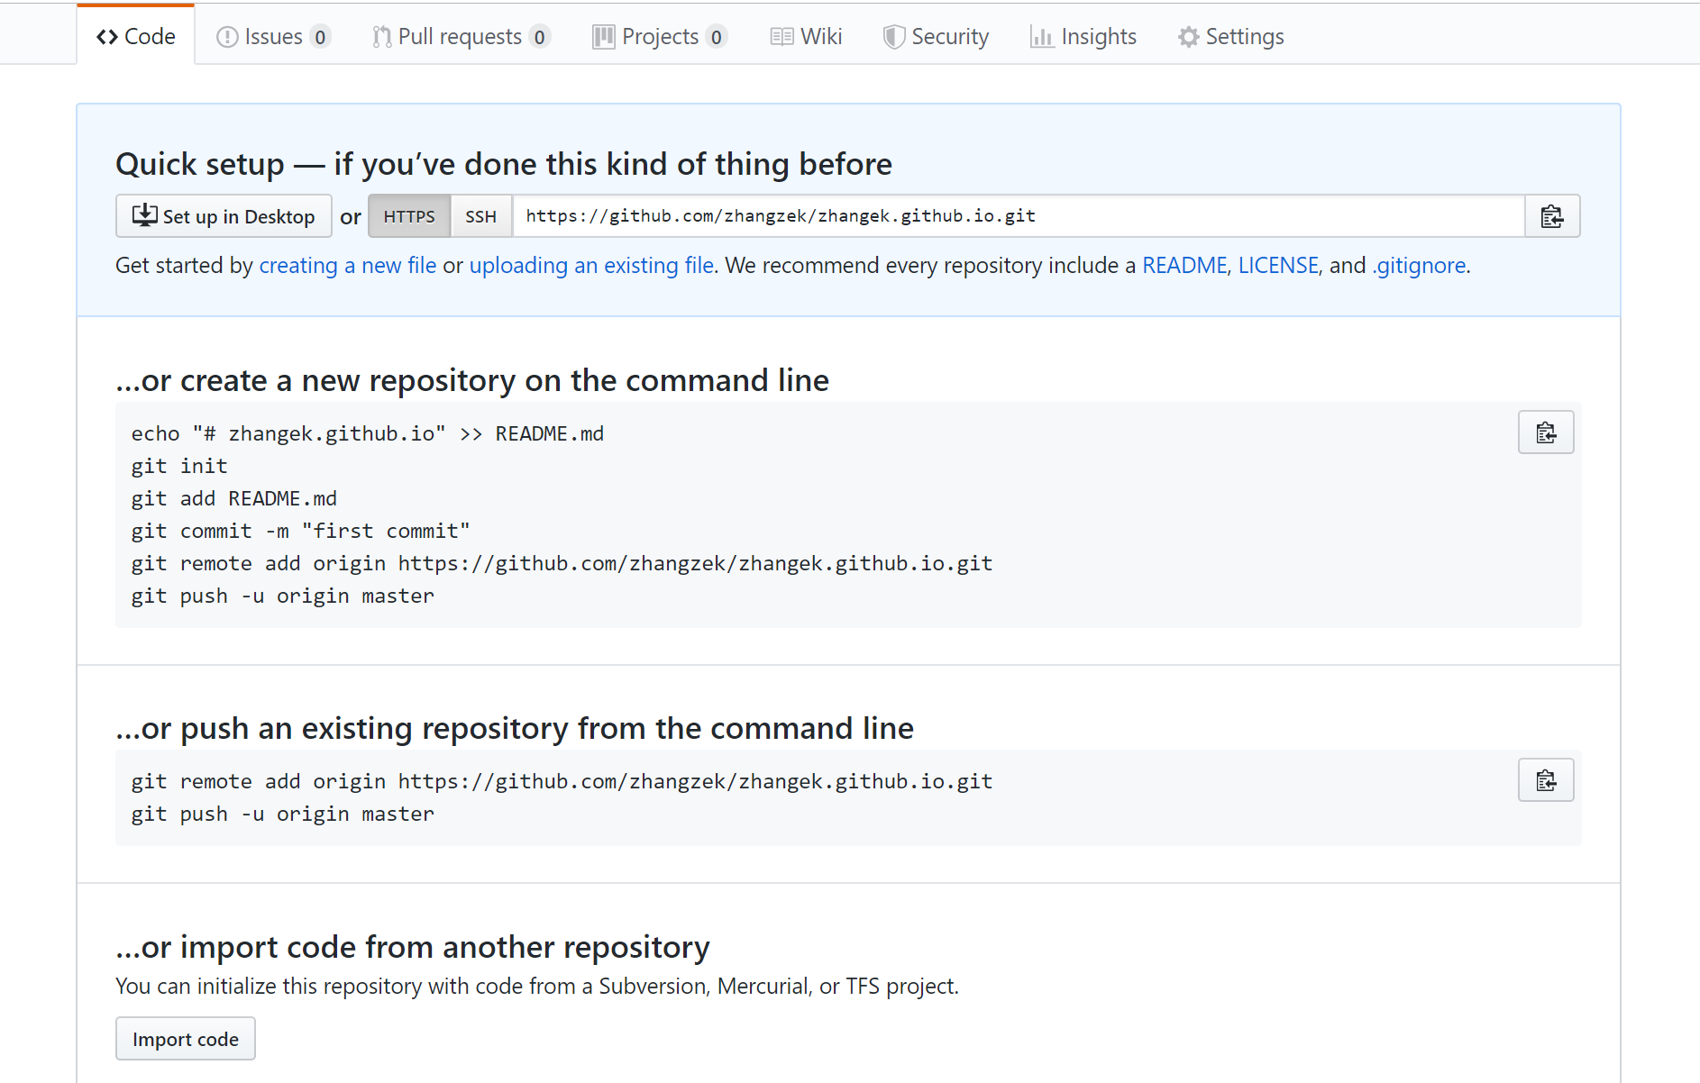Open the README recommendation link
Screen dimensions: 1700x1083
pyautogui.click(x=1184, y=266)
